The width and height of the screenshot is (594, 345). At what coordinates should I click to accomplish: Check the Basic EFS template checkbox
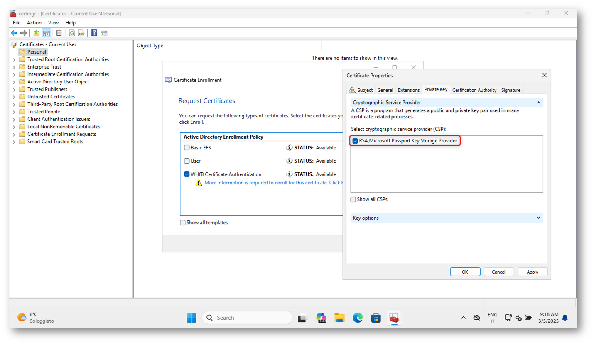187,147
